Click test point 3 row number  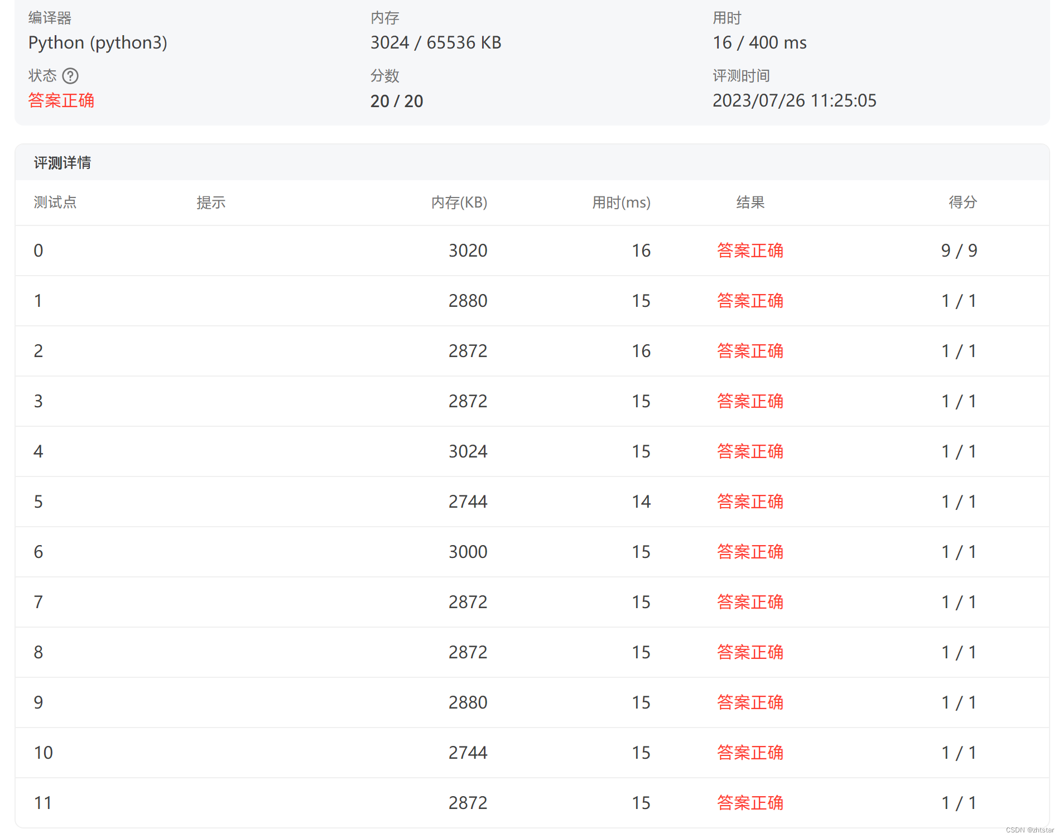click(39, 401)
